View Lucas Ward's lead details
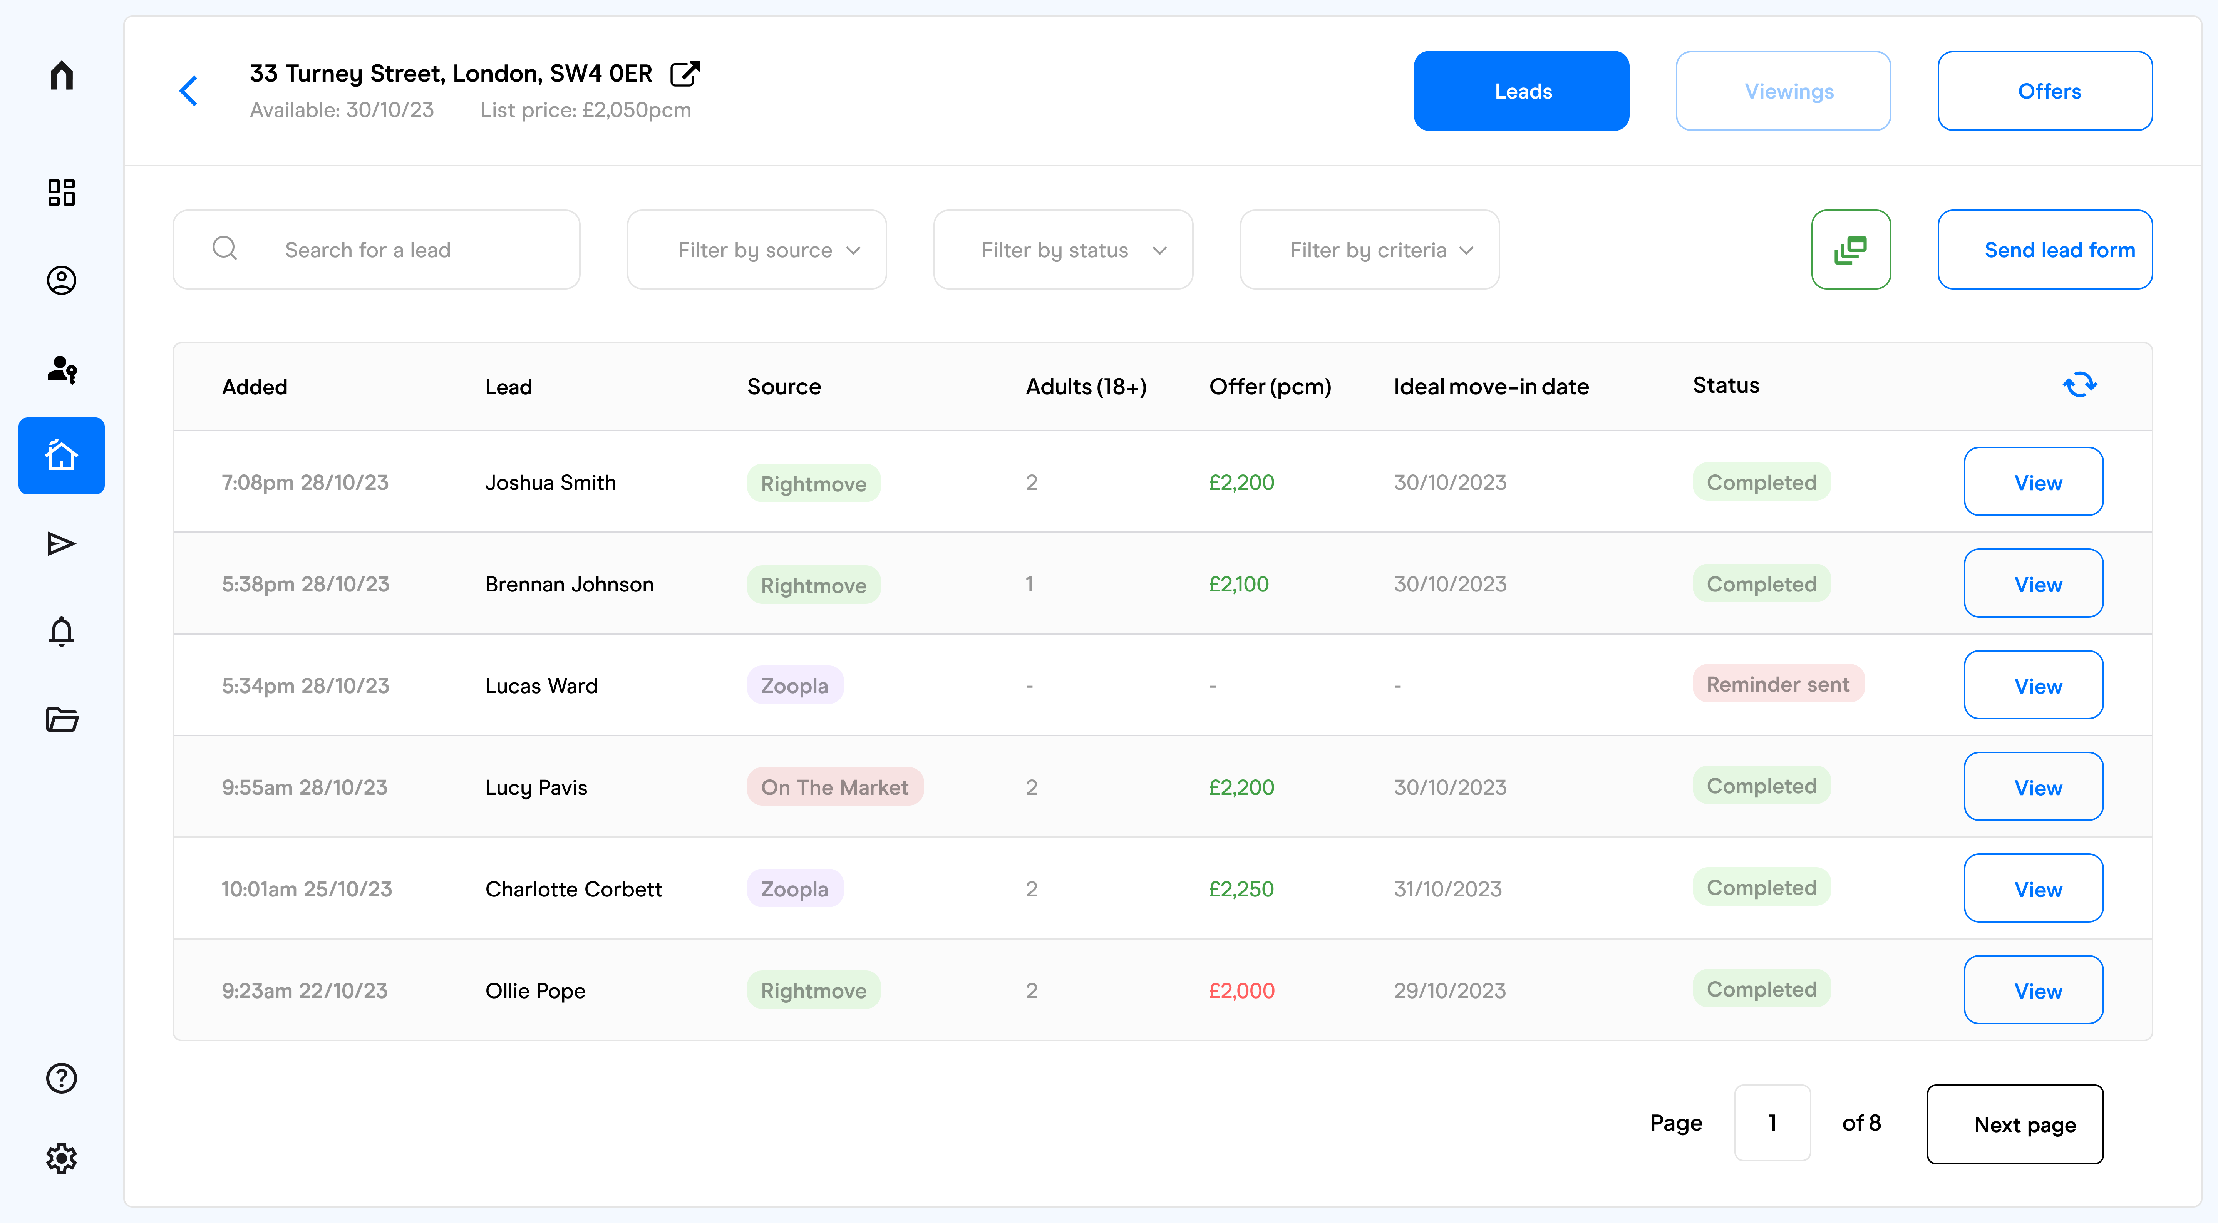 click(2034, 685)
